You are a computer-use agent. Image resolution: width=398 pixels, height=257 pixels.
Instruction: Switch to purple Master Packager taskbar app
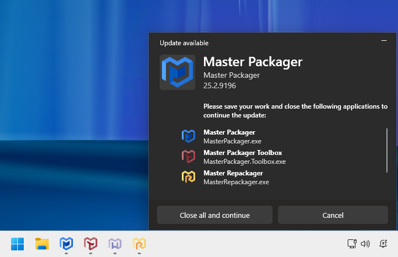tap(115, 244)
